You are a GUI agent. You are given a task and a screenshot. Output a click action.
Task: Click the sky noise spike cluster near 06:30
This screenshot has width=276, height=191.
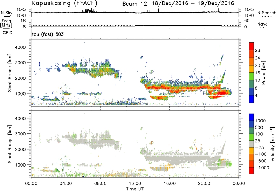coord(88,11)
